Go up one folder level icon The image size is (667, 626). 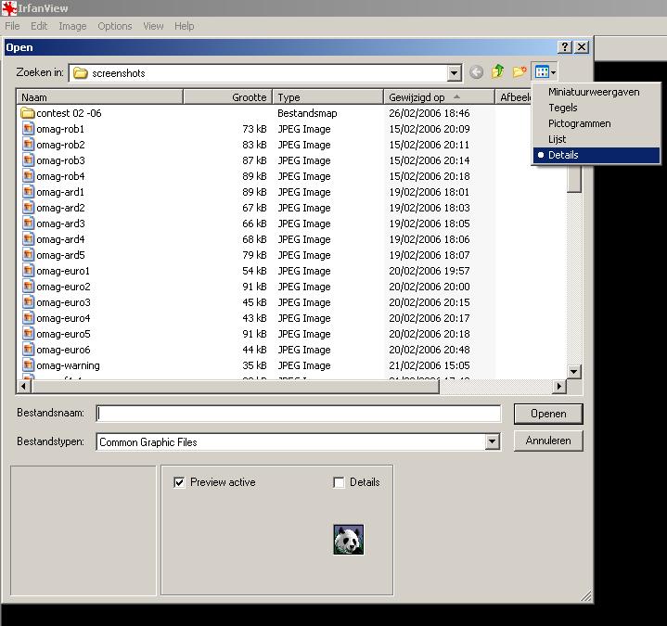[498, 72]
